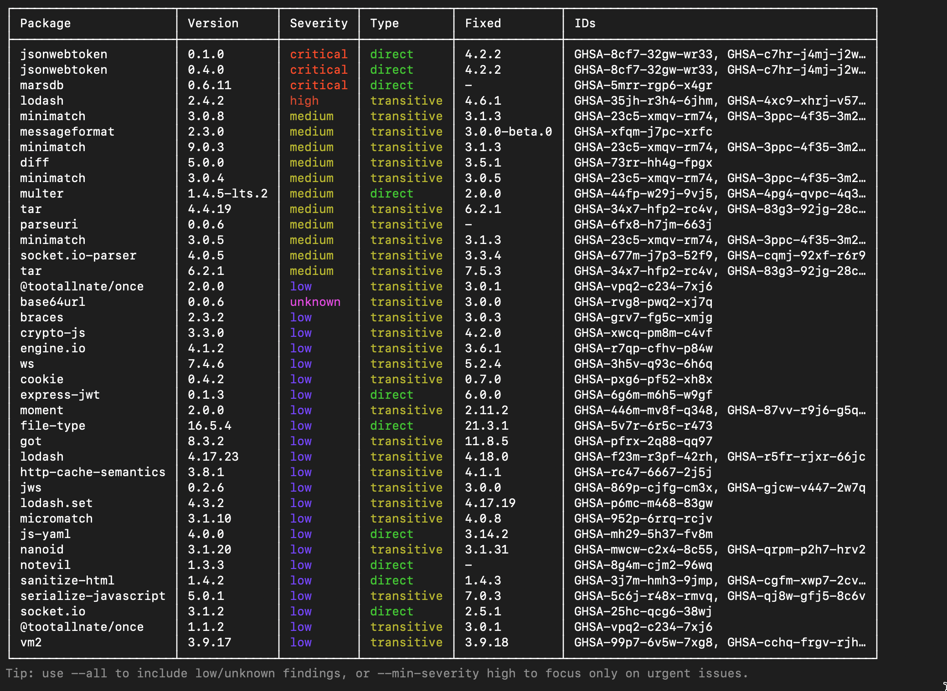The height and width of the screenshot is (691, 947).
Task: Click the high severity for lodash 2.4.2
Action: click(x=304, y=101)
